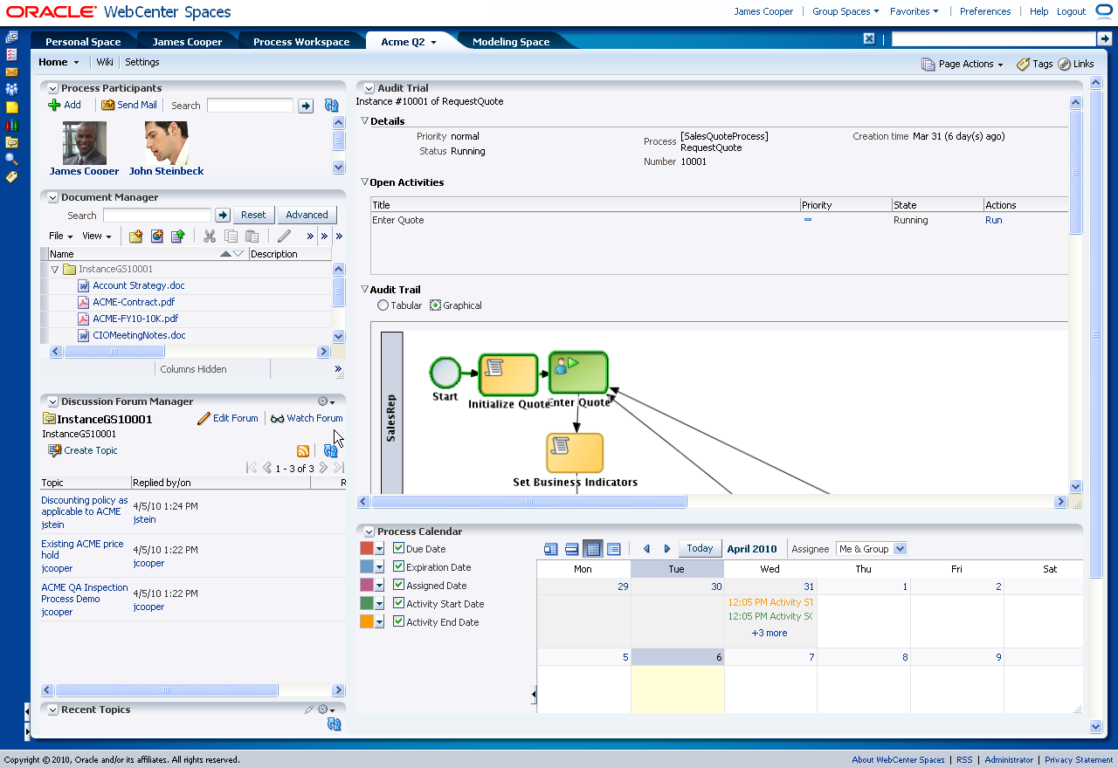The image size is (1118, 768).
Task: Click the green plus Add participant icon
Action: pos(54,105)
